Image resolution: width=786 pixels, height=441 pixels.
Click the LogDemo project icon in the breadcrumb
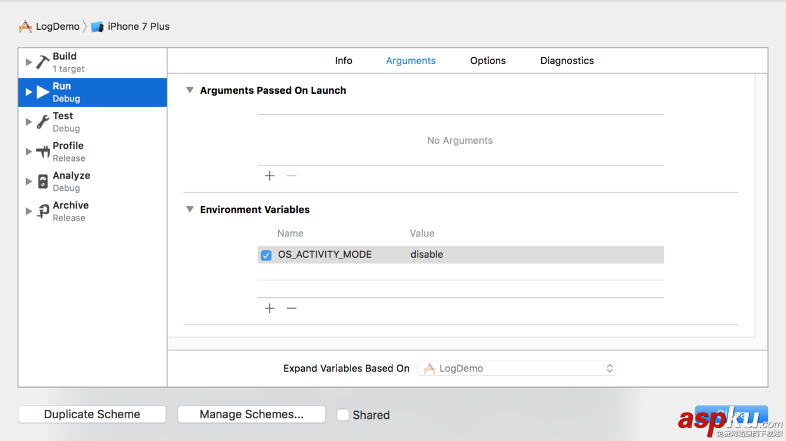(x=25, y=26)
